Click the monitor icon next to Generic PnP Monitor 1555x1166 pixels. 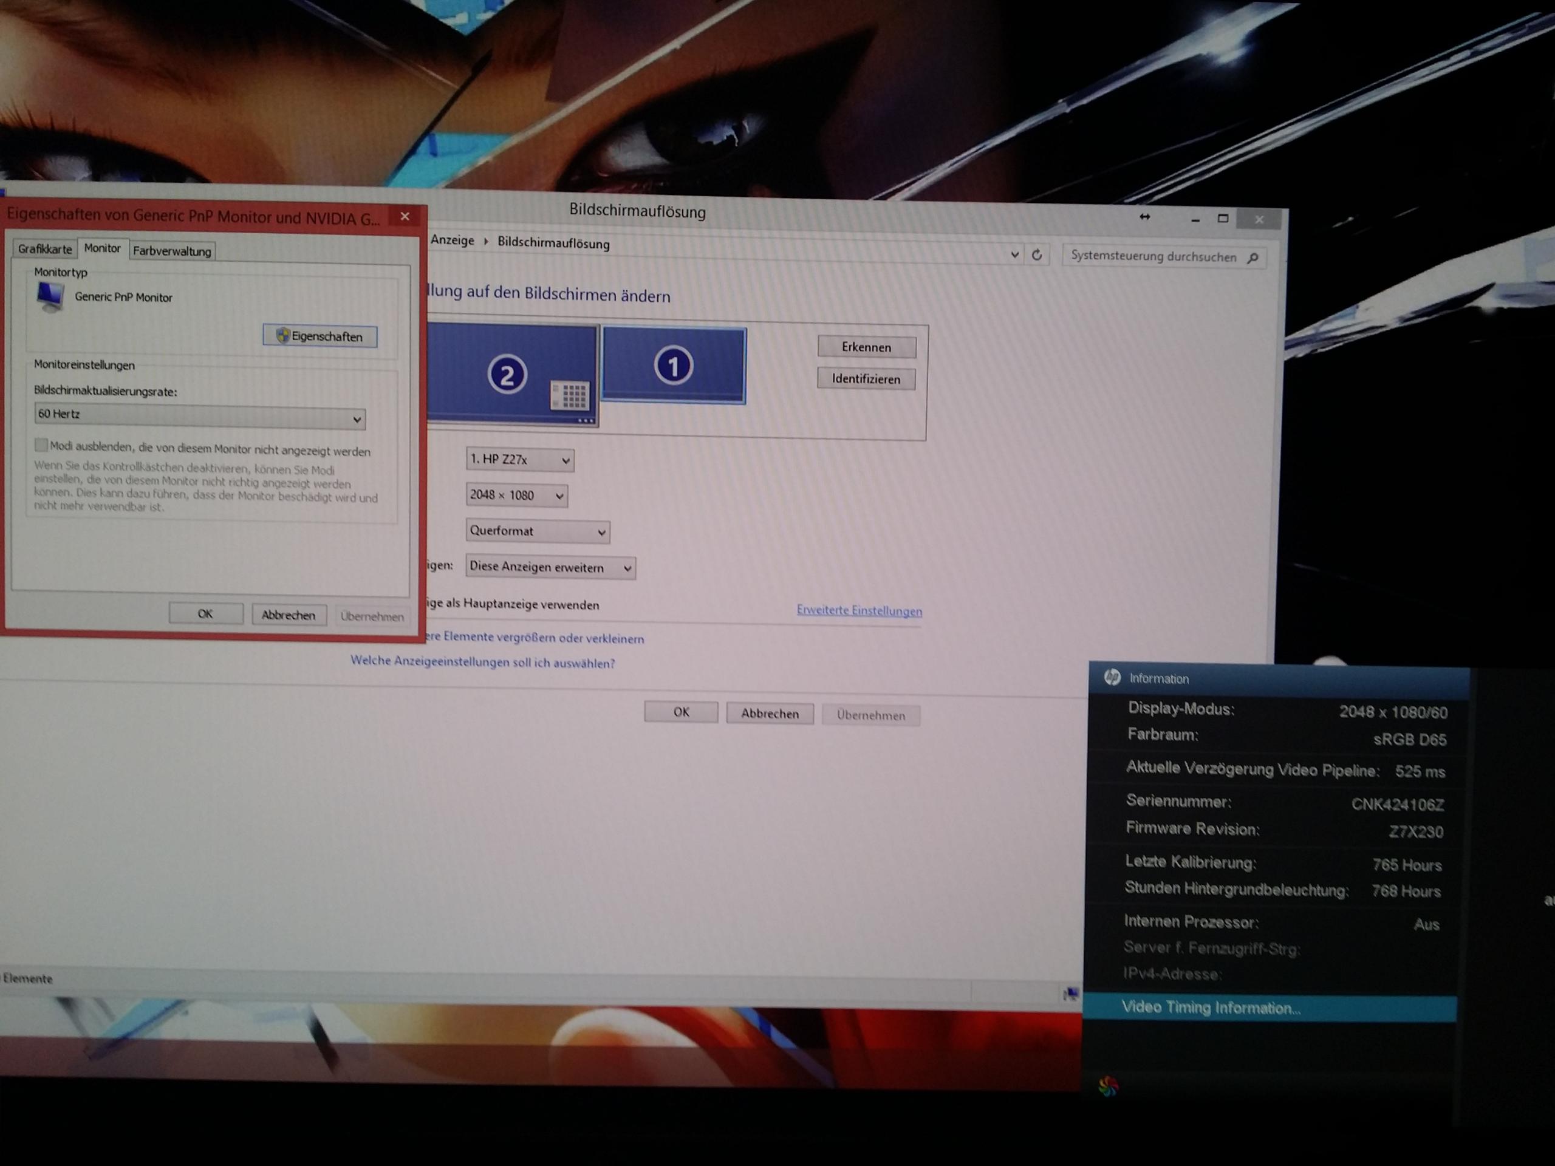click(50, 296)
